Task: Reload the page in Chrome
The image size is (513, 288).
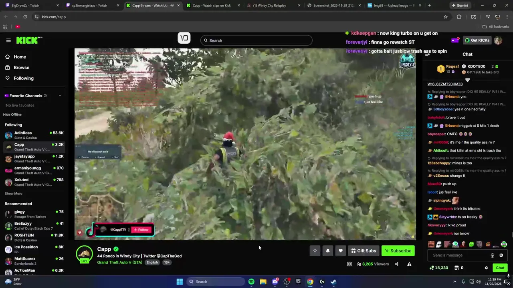Action: [x=25, y=17]
